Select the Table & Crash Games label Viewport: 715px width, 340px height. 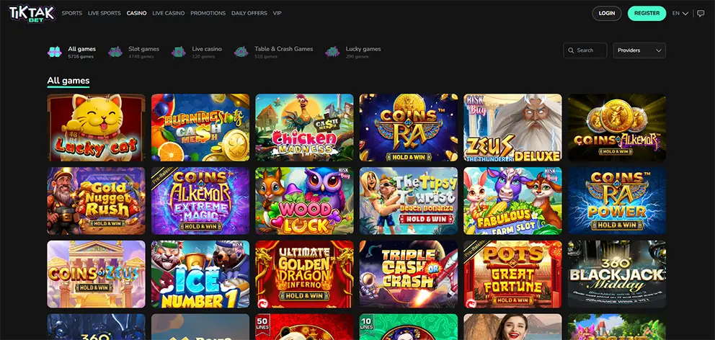(284, 49)
